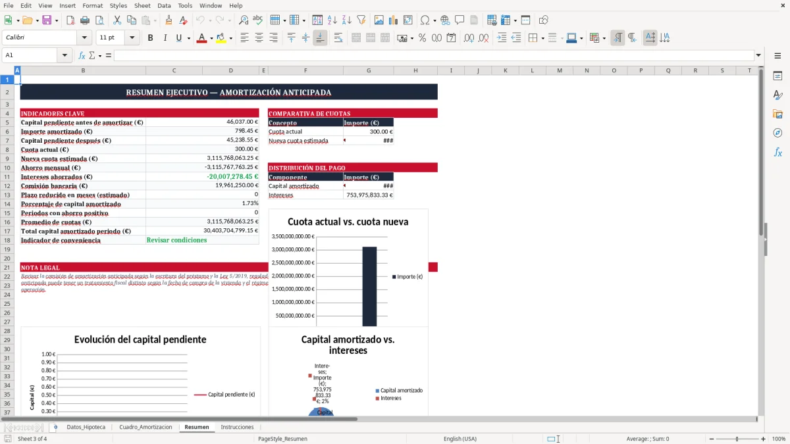Click Sheet 3 of 4 status text
Image resolution: width=790 pixels, height=444 pixels.
pos(32,439)
